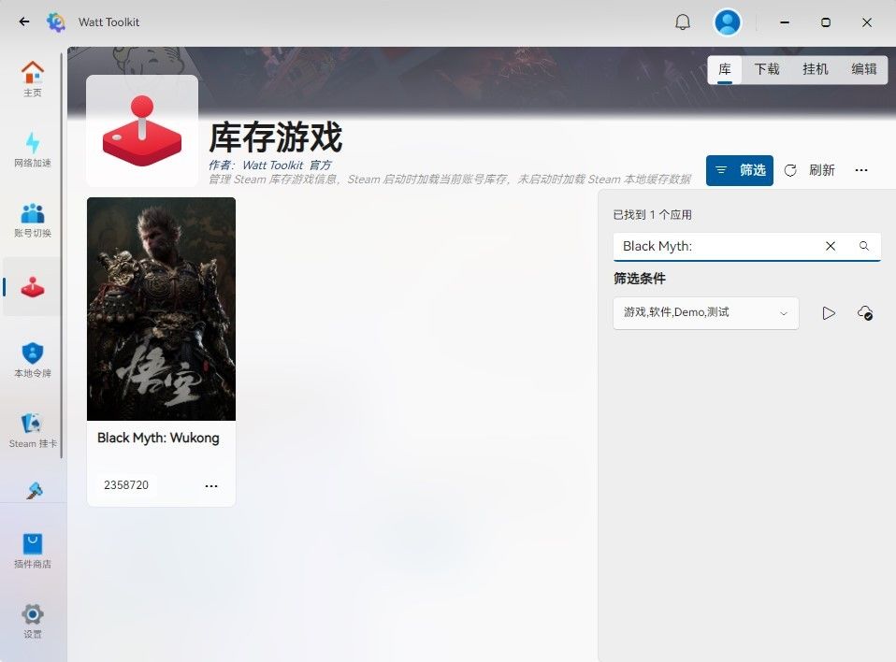Open the 主页 home sidebar item
896x662 pixels.
33,79
